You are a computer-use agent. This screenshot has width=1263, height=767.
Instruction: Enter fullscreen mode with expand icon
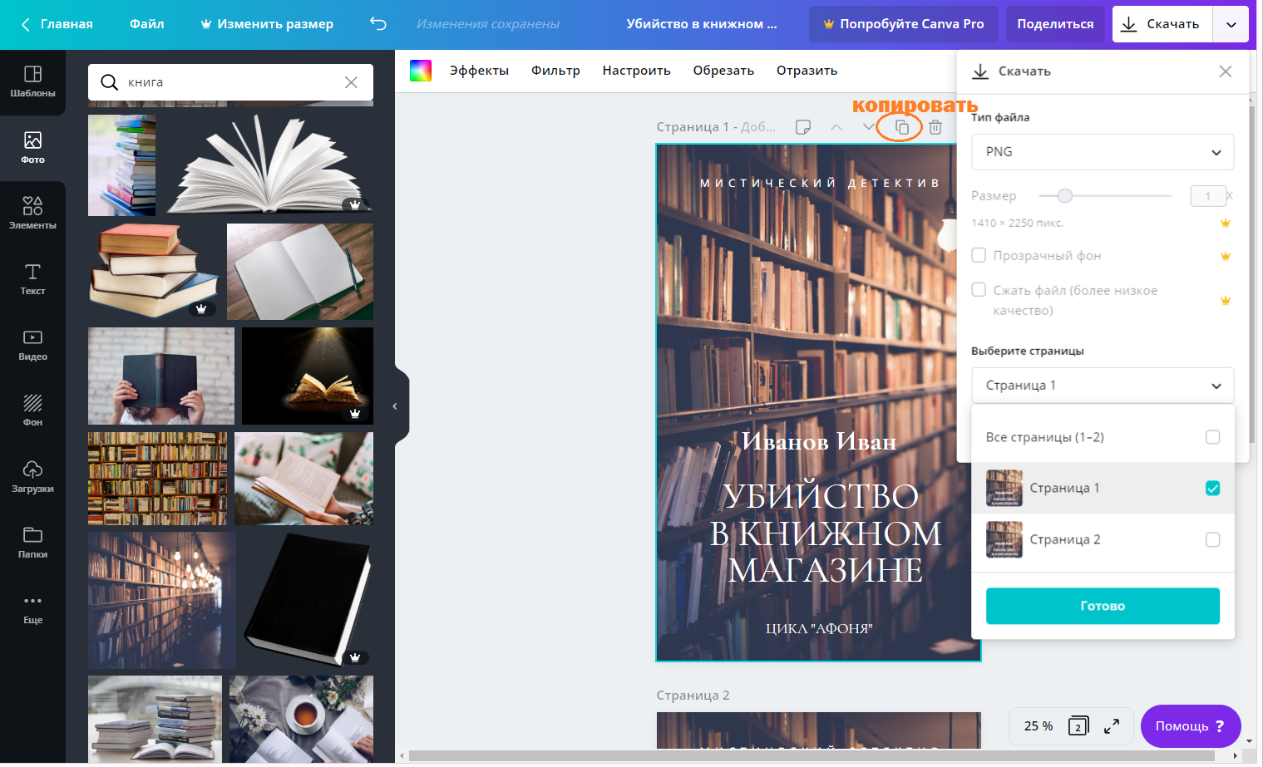[1112, 726]
